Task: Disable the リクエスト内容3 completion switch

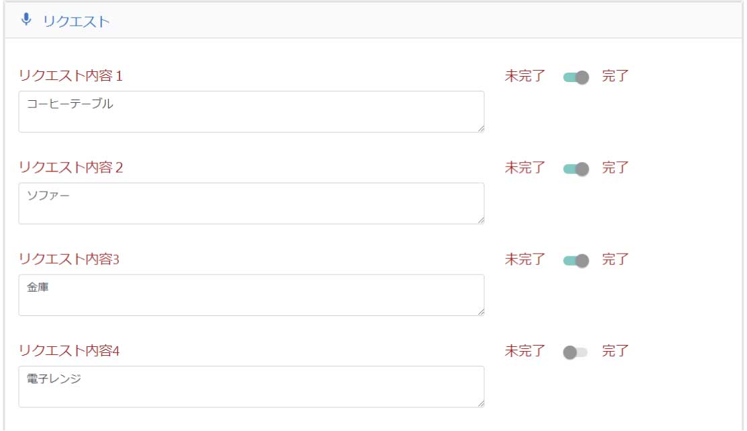Action: (576, 260)
